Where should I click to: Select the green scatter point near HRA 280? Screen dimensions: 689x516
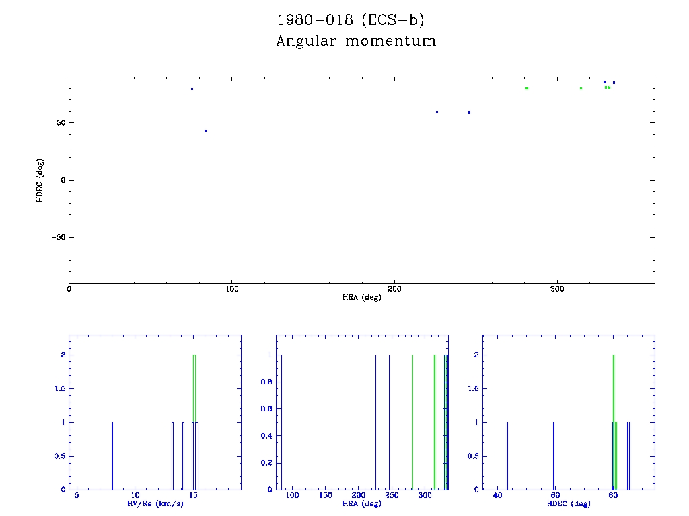pos(527,88)
